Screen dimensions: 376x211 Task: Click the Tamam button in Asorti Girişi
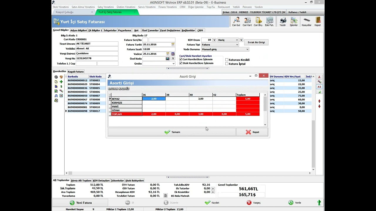tap(172, 132)
